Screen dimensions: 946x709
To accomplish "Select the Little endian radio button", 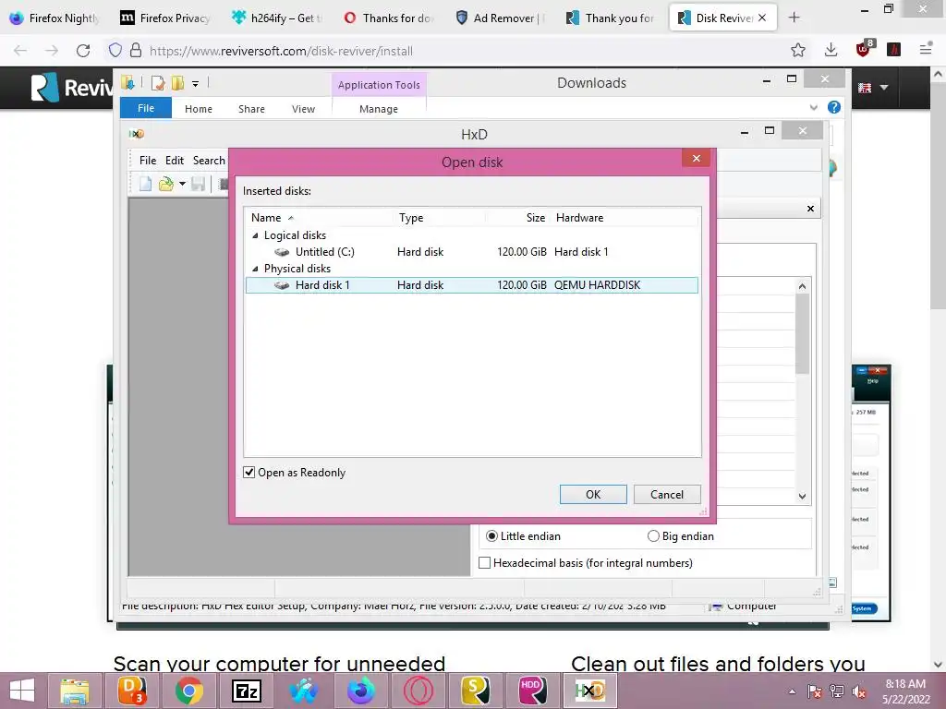I will 491,536.
